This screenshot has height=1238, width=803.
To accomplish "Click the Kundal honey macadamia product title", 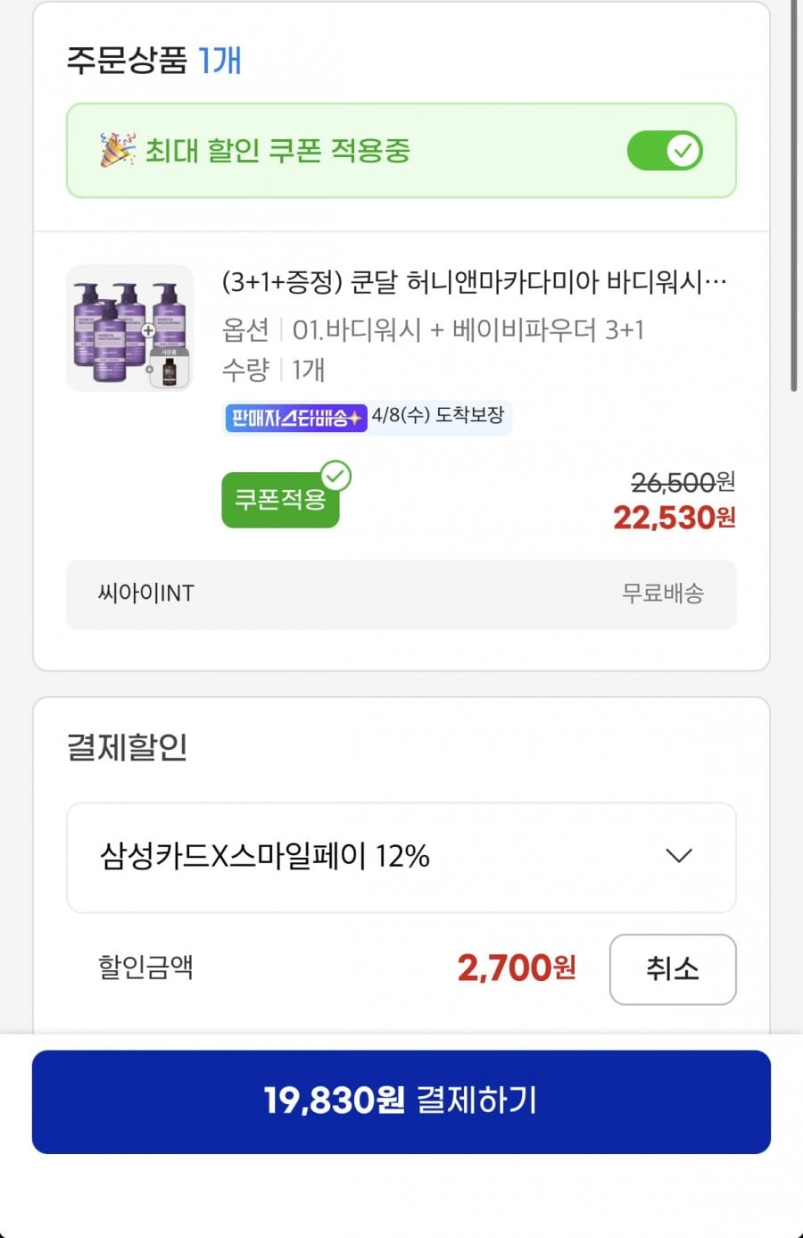I will click(x=474, y=283).
